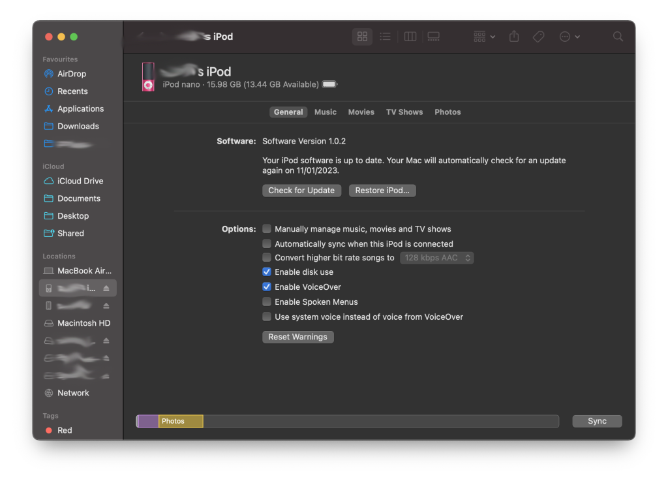Enable automatic sync when iPod is connected
Image resolution: width=668 pixels, height=483 pixels.
click(267, 244)
